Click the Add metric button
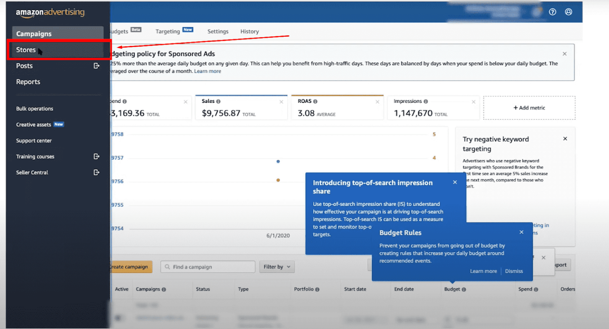The width and height of the screenshot is (609, 329). (x=529, y=108)
